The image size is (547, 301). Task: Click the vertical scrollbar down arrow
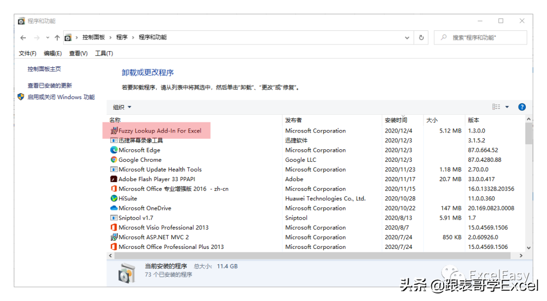529,248
